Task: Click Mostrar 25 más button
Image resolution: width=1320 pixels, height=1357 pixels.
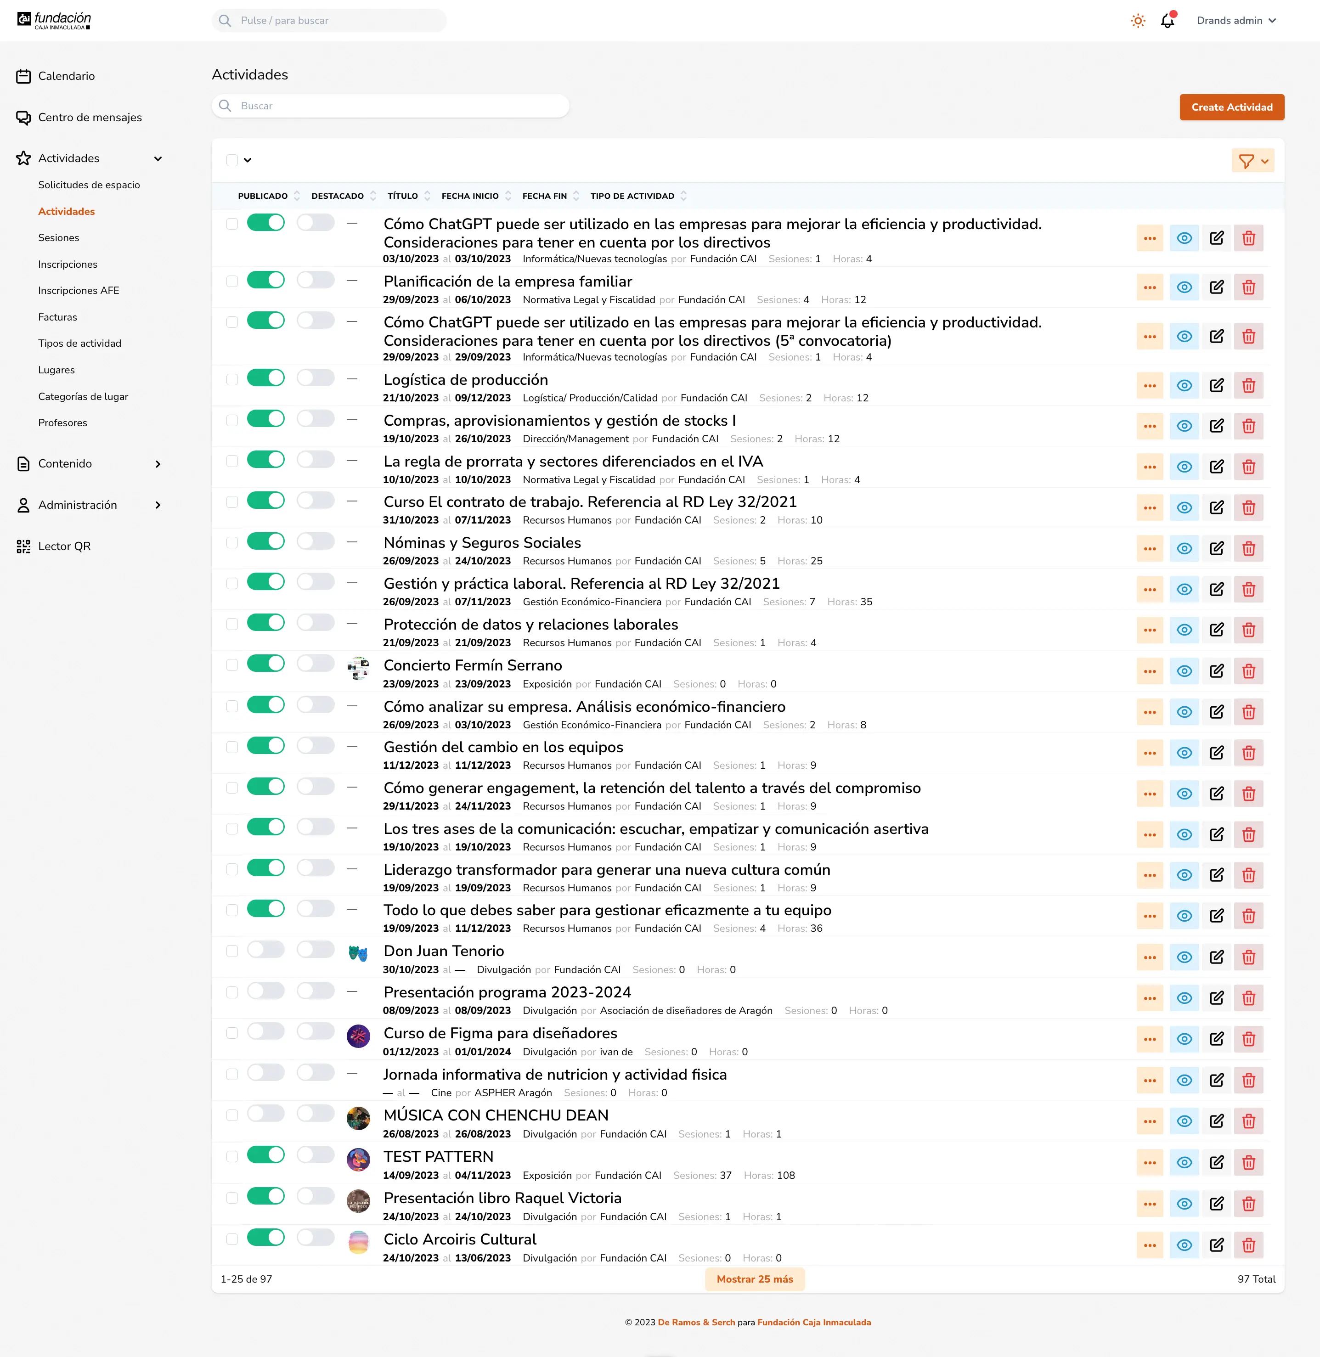Action: pos(754,1279)
